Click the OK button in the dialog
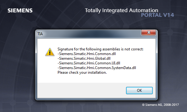Screen dimensions: 187x112 pos(139,91)
